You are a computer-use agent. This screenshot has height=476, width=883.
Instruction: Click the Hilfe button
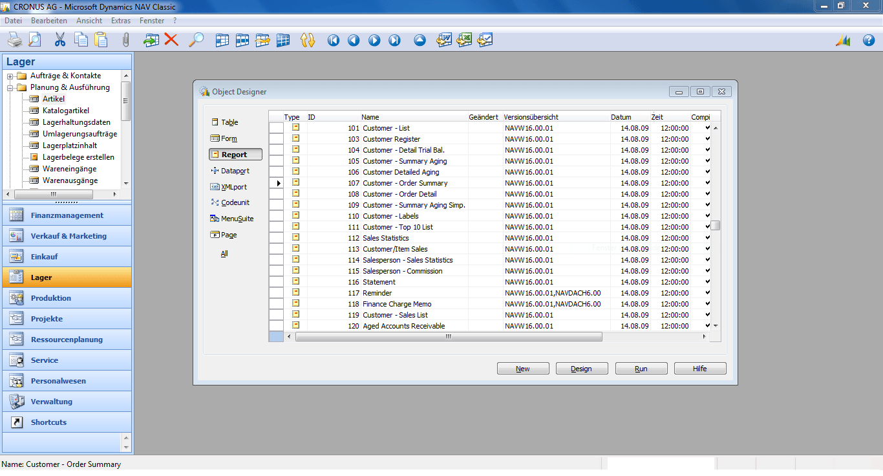[700, 369]
